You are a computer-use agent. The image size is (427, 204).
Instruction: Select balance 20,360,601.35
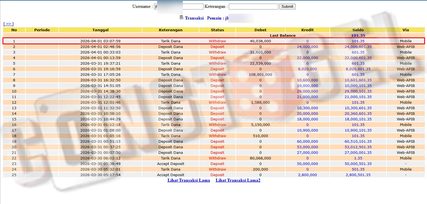(358, 113)
